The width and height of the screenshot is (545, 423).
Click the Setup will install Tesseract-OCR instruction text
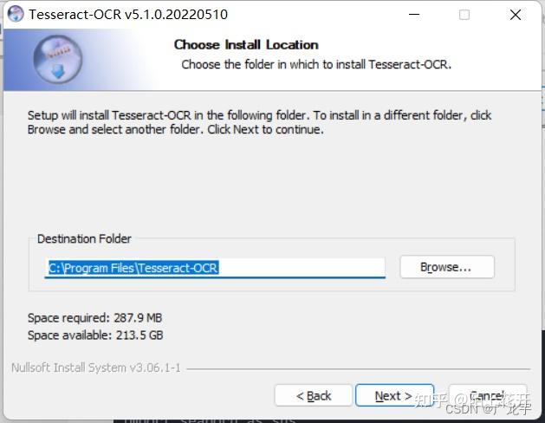click(259, 122)
